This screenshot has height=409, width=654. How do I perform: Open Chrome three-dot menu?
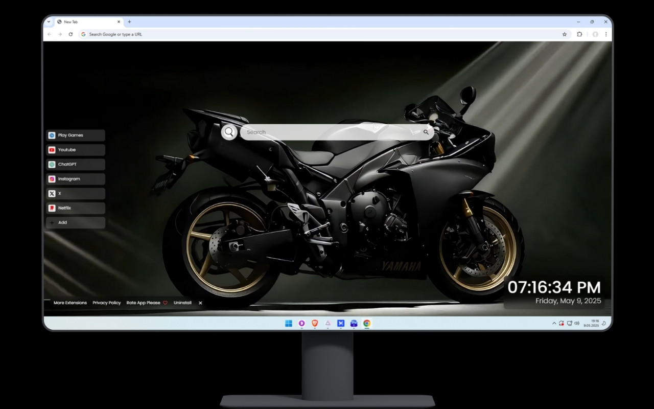pyautogui.click(x=606, y=34)
